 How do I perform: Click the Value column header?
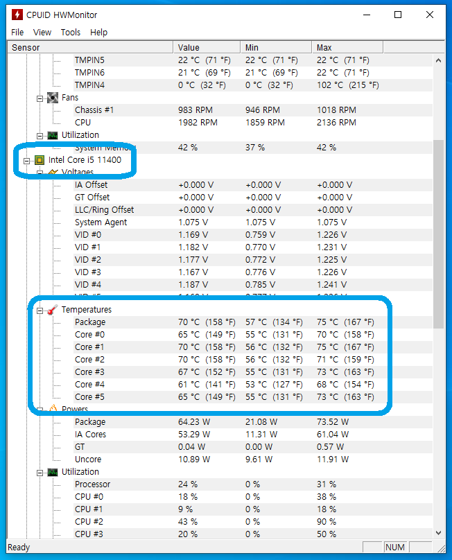pos(207,48)
